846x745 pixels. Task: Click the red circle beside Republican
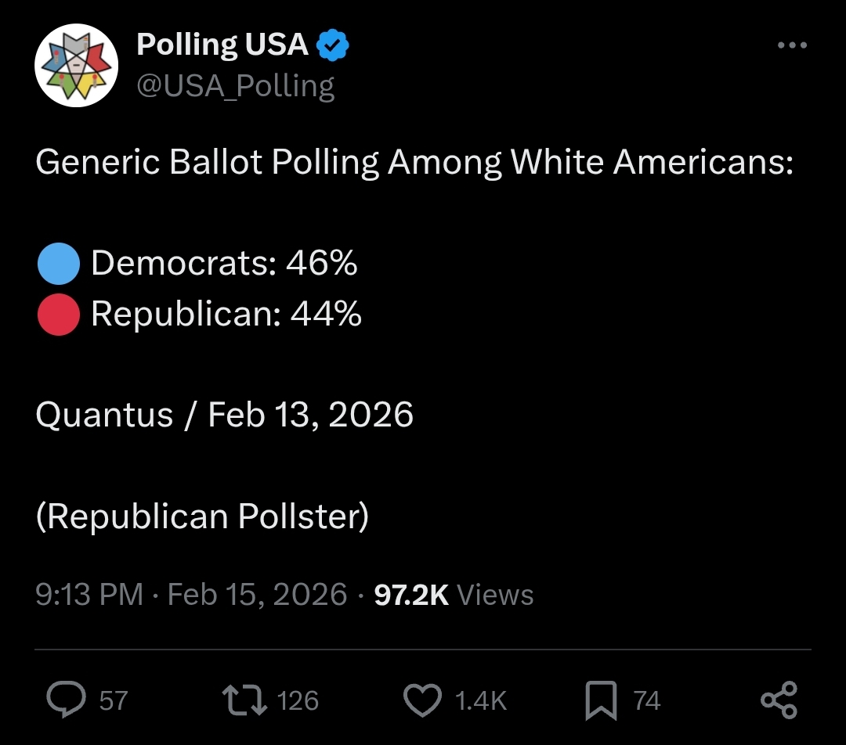click(x=59, y=314)
